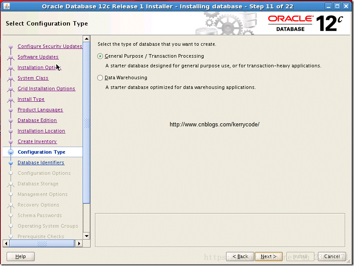Click the Configuration Options greyed step

pos(44,173)
